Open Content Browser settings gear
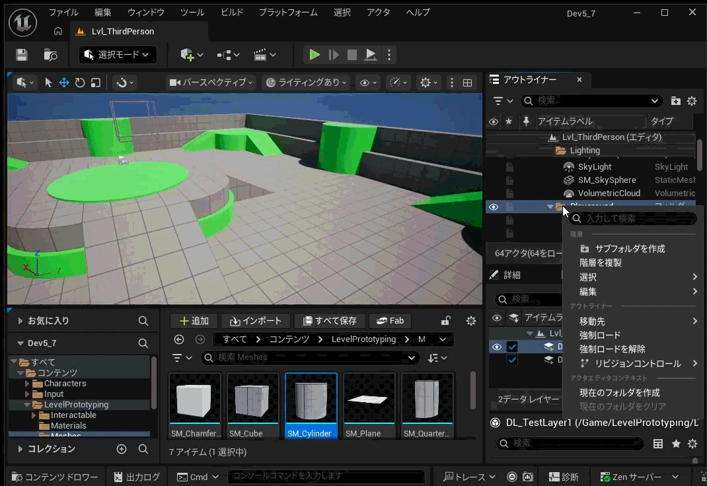This screenshot has width=707, height=486. 470,321
